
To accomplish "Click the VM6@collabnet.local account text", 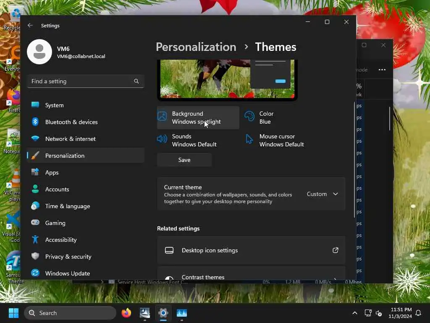I will [x=81, y=56].
